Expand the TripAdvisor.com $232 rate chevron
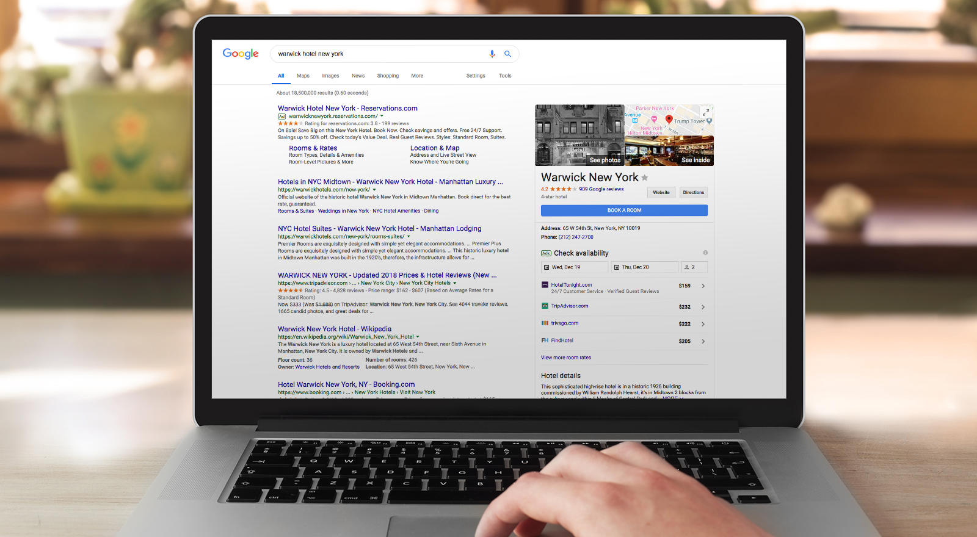The image size is (977, 537). pos(703,307)
